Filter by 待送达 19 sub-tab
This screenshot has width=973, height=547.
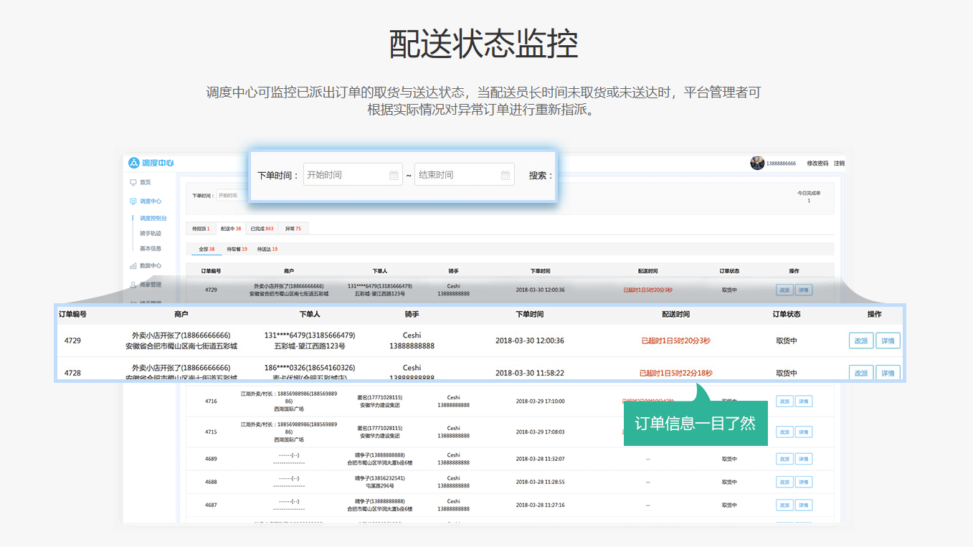267,249
